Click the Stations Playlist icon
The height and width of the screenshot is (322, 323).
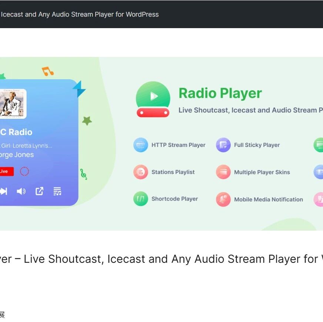[141, 172]
